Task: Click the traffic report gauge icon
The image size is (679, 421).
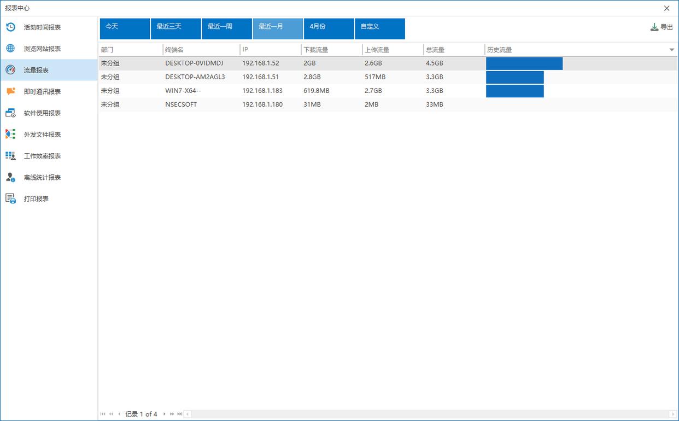Action: [10, 70]
